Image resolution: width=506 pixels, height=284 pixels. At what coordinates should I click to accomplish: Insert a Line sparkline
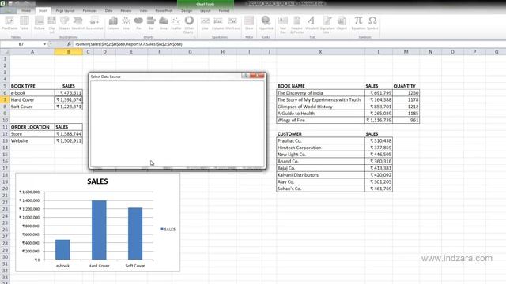click(x=205, y=23)
